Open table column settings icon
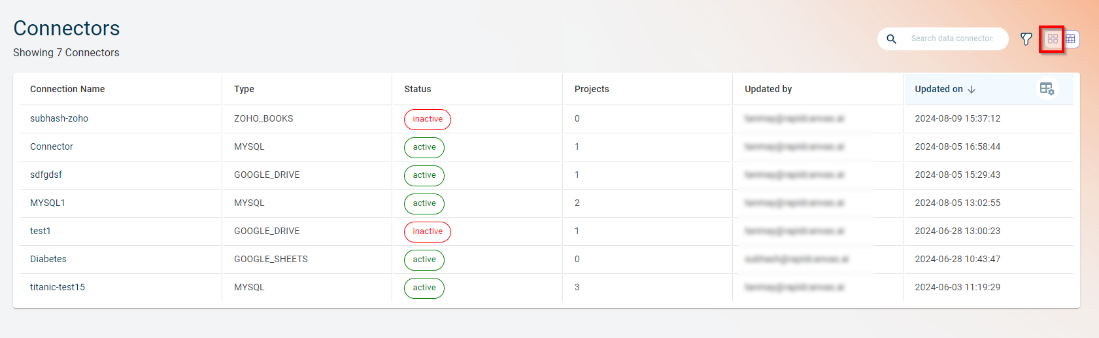The image size is (1099, 338). [1047, 89]
